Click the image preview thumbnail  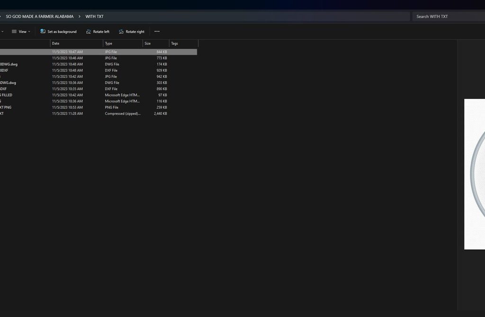click(x=475, y=174)
